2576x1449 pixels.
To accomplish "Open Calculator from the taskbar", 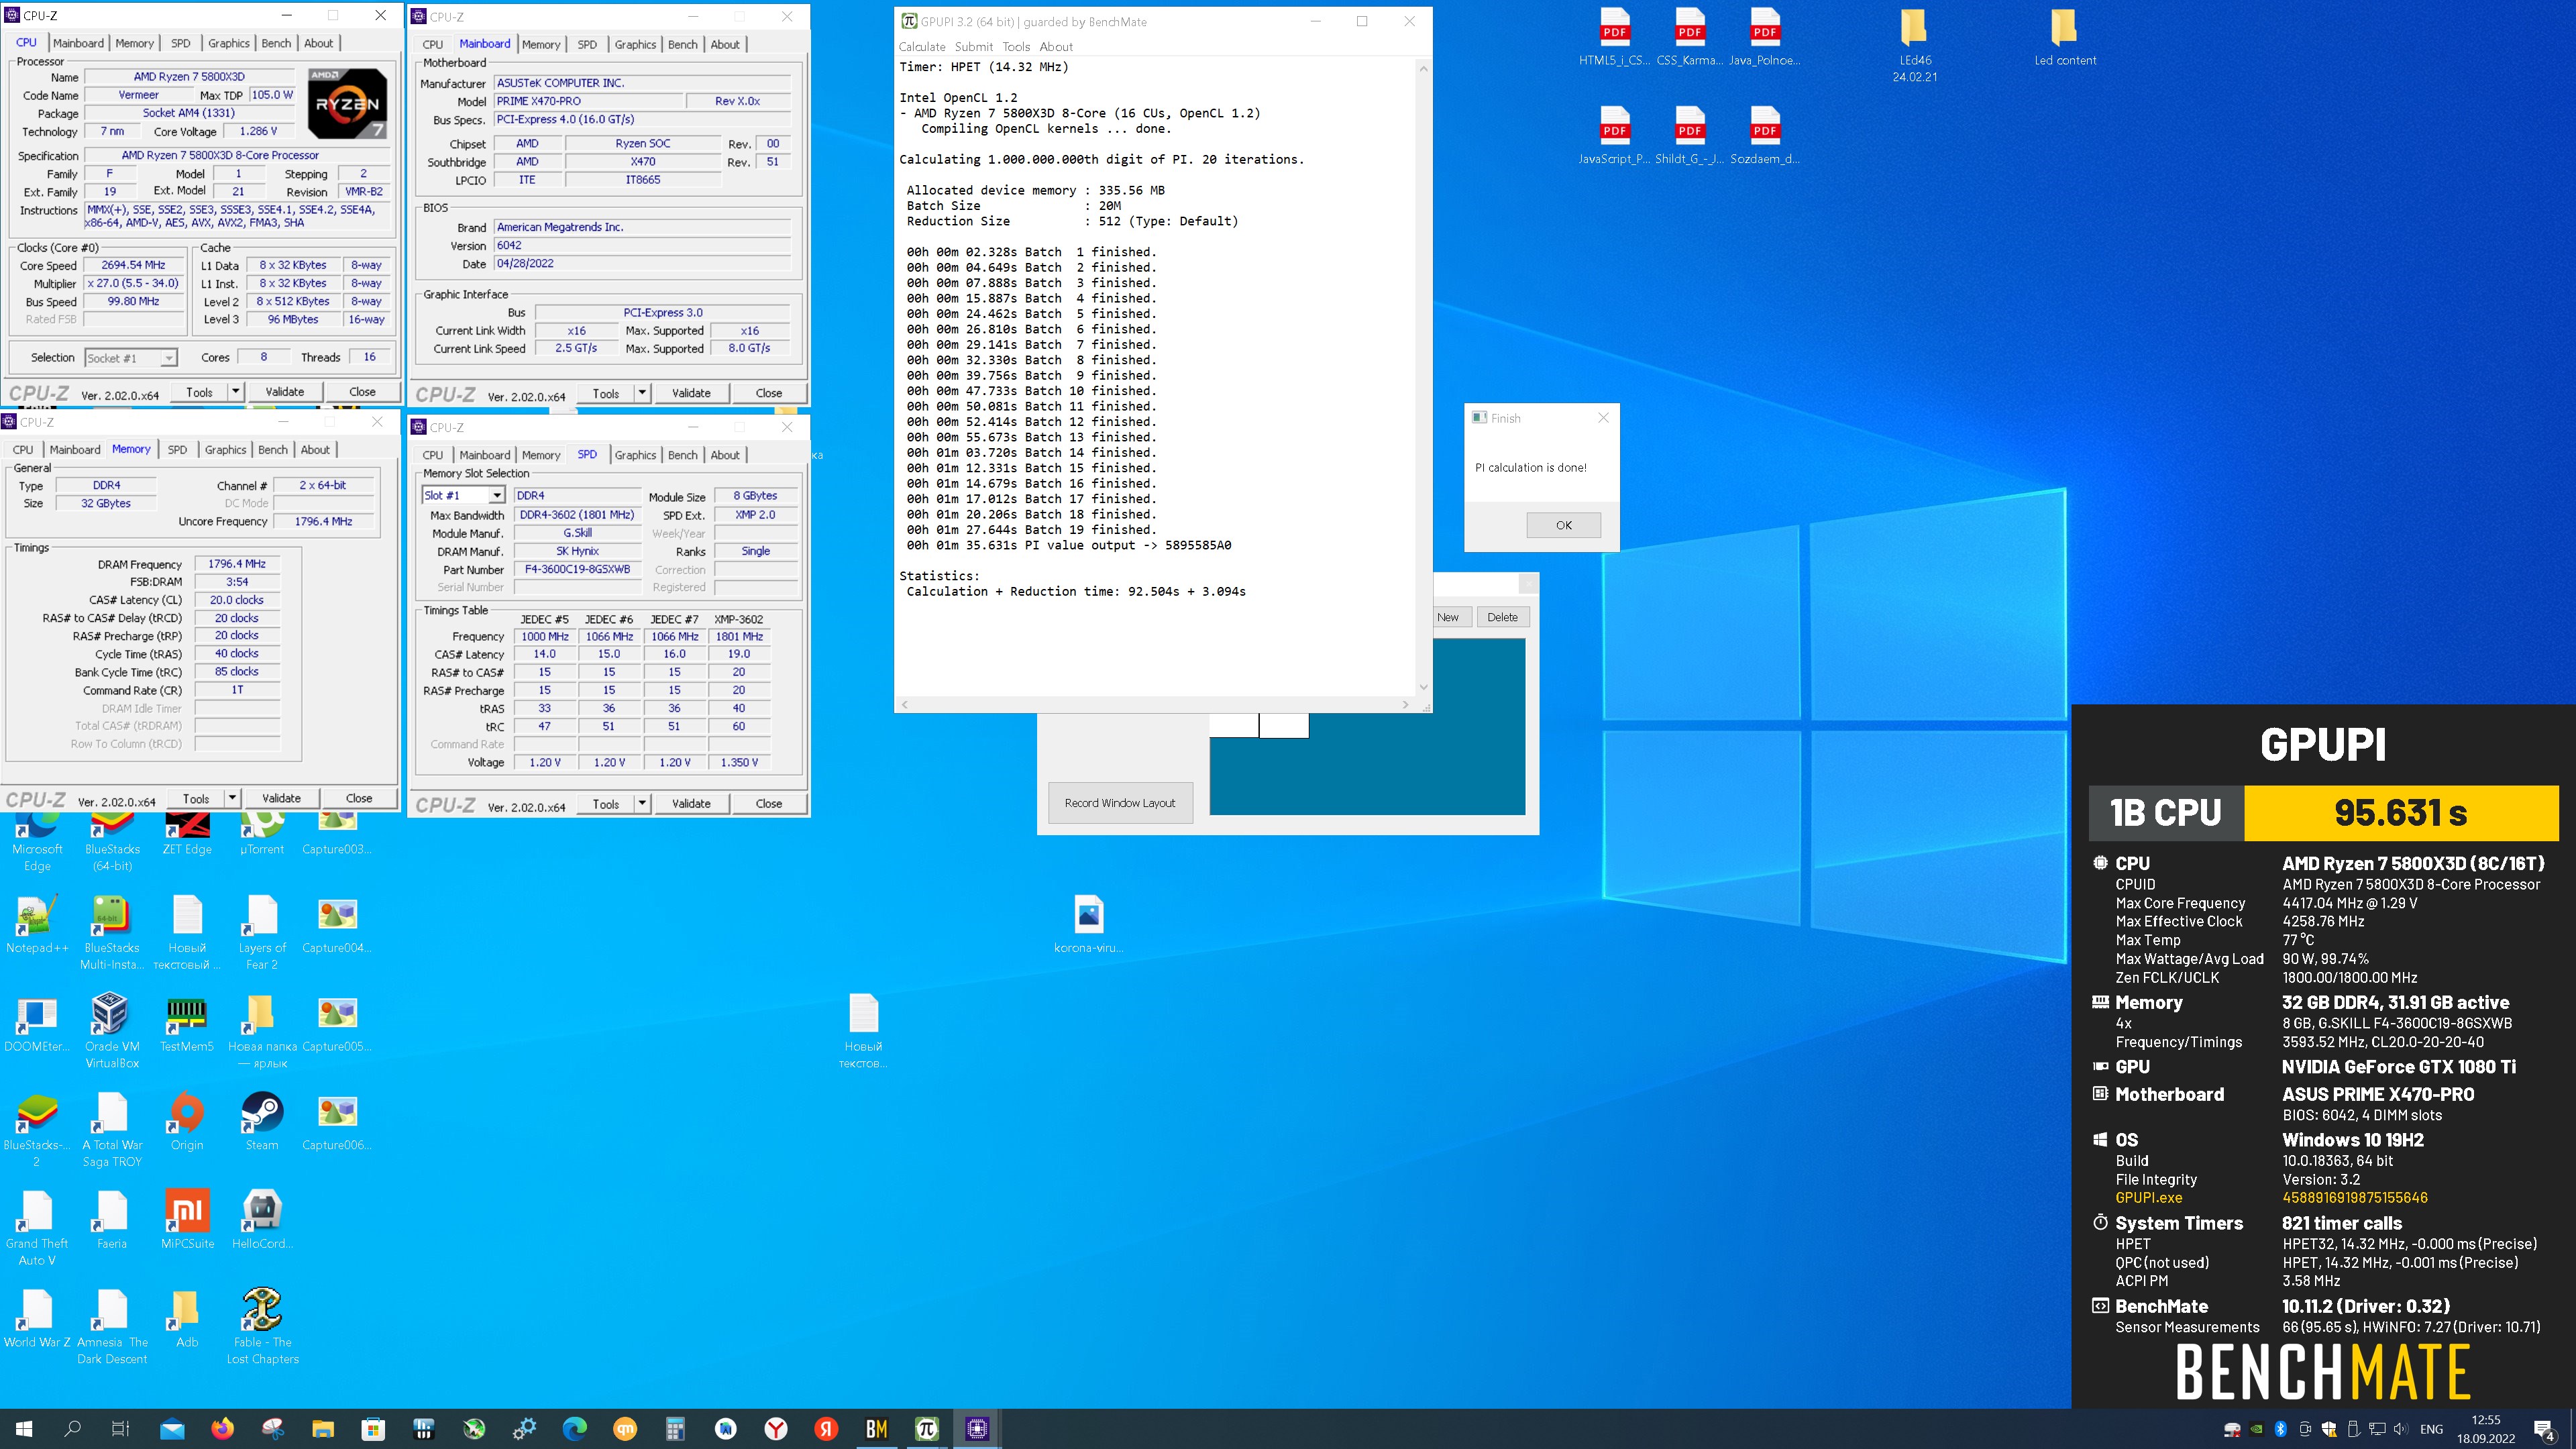I will coord(675,1429).
